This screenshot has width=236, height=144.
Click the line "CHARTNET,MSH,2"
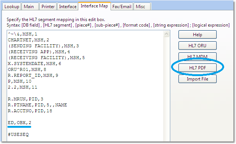29,40
